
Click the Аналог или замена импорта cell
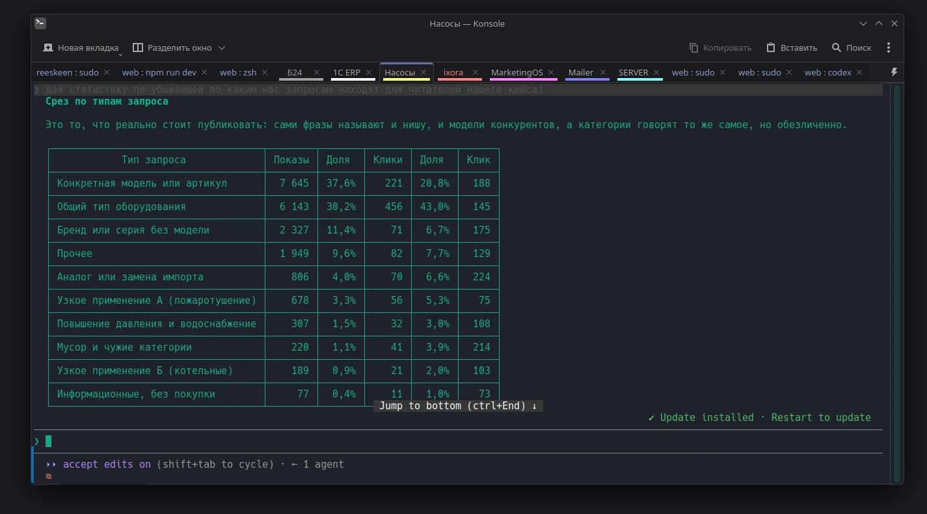[x=130, y=277]
